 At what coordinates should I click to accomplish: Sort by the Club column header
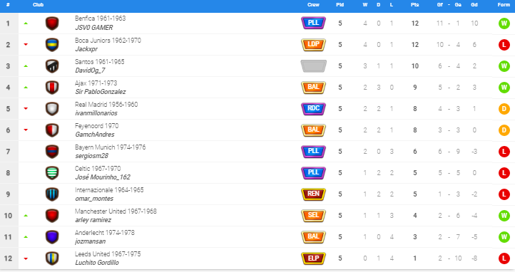click(x=38, y=4)
